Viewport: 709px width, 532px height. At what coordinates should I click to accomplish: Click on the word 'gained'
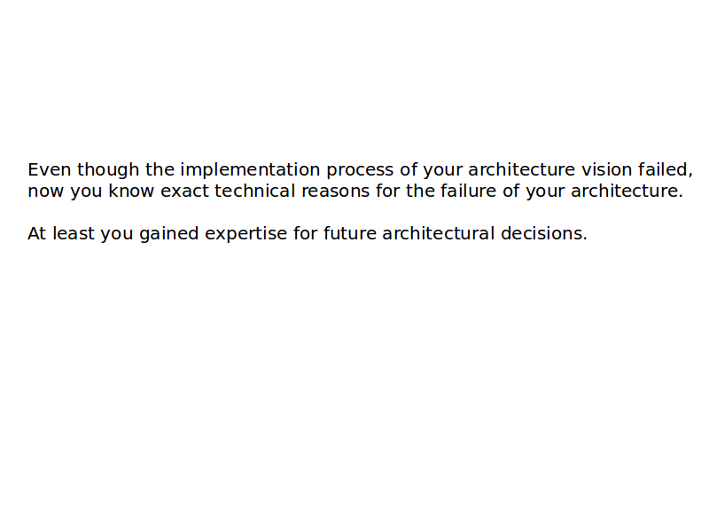[x=169, y=233]
